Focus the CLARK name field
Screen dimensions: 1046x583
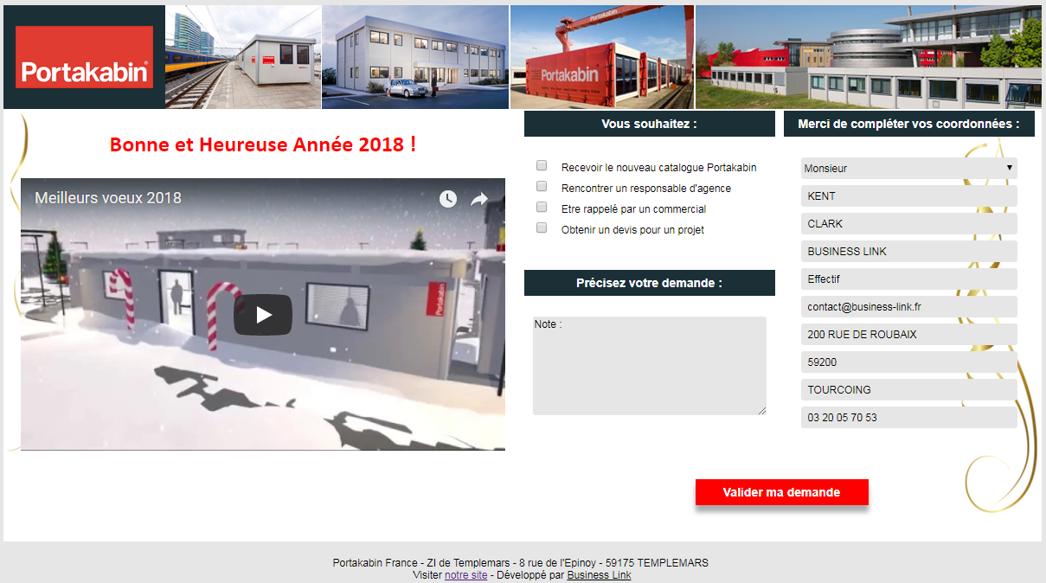point(908,224)
